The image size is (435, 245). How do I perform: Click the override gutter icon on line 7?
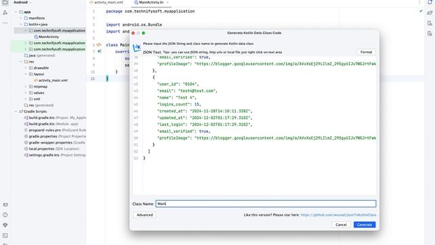(x=99, y=52)
